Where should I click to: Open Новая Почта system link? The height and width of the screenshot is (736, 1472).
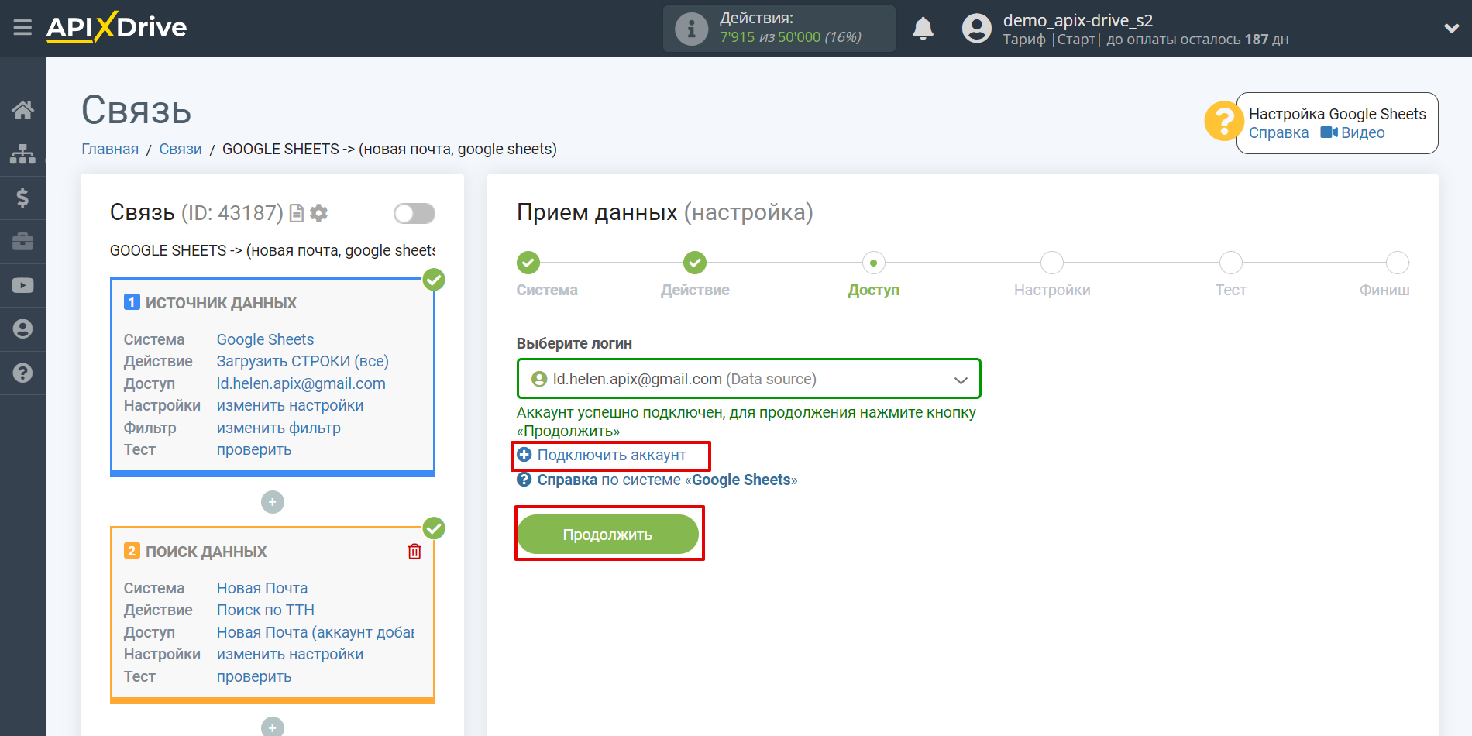pos(262,588)
